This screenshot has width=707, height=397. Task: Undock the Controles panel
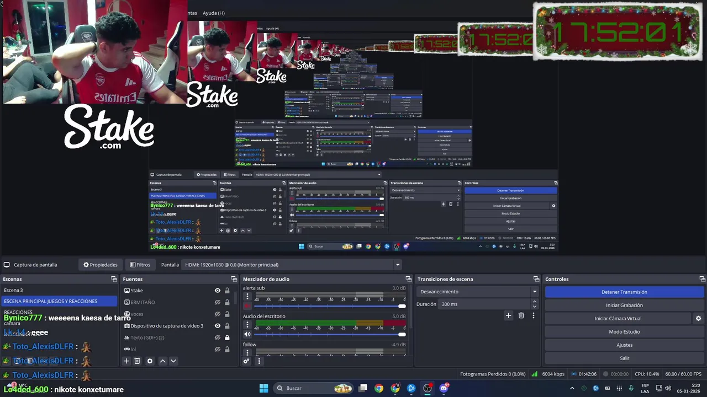tap(702, 279)
